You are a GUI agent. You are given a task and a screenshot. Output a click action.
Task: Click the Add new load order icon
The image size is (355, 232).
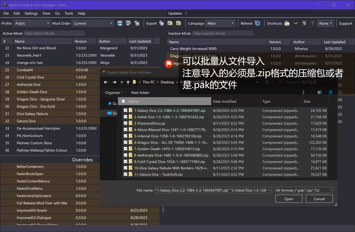click(x=137, y=23)
